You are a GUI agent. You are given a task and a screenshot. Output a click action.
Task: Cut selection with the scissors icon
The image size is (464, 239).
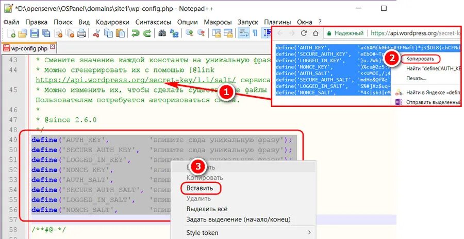coord(96,33)
